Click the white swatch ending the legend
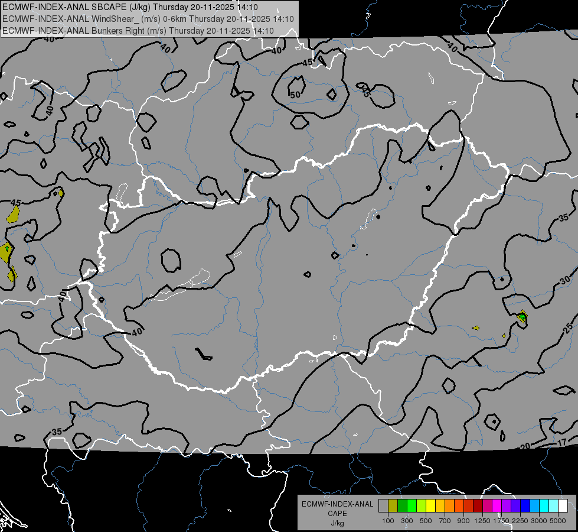Viewport: 578px width, 532px height. 563,506
